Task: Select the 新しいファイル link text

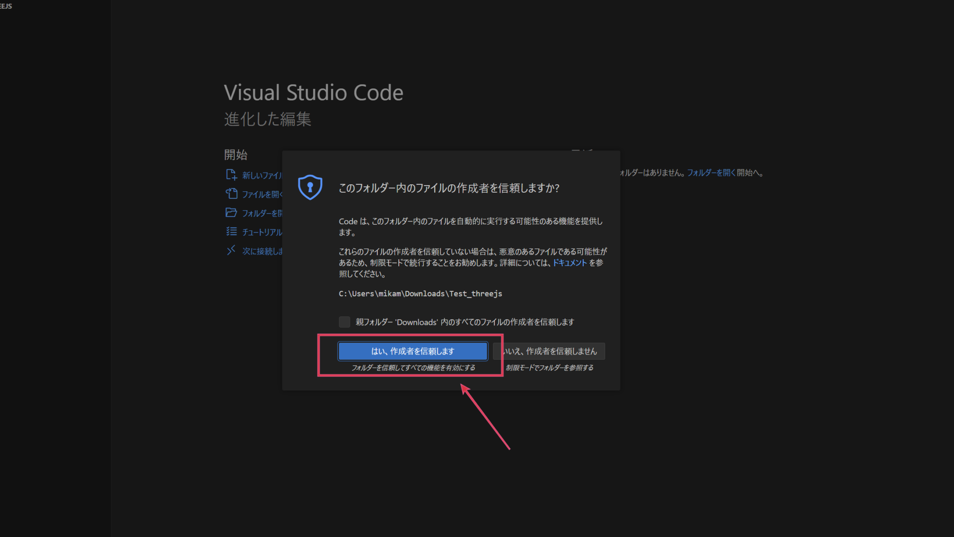Action: pyautogui.click(x=262, y=175)
